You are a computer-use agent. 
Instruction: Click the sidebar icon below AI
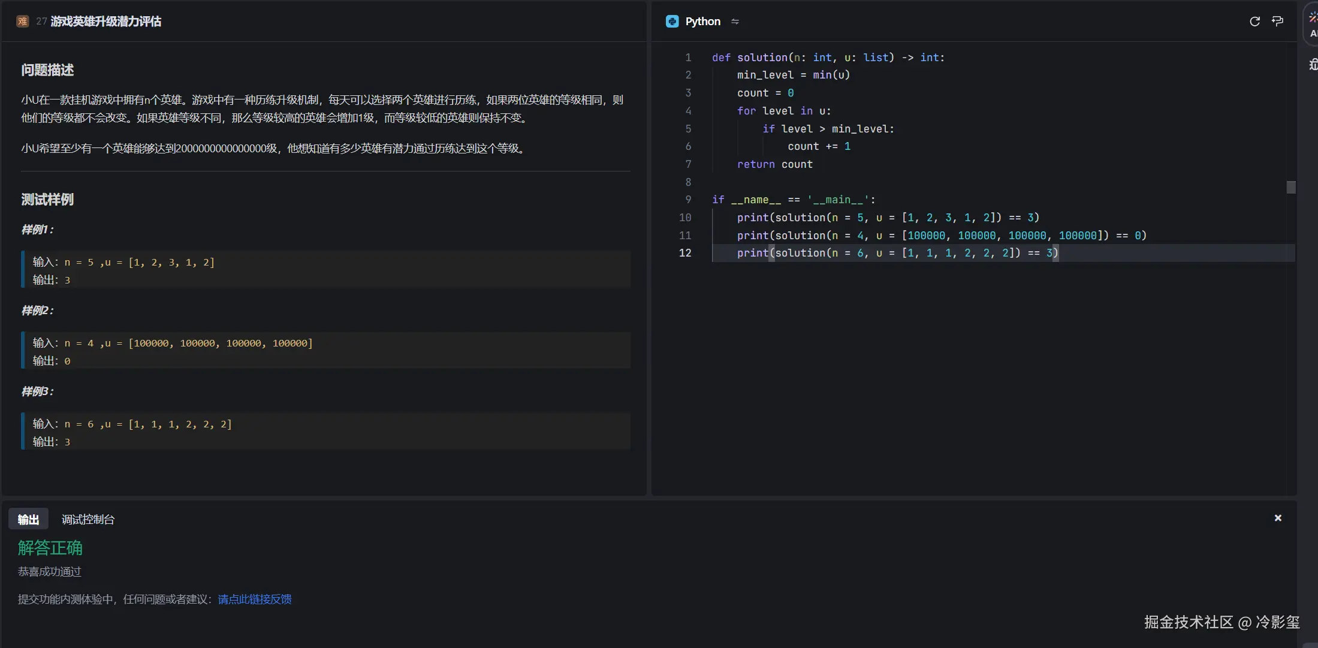point(1313,65)
